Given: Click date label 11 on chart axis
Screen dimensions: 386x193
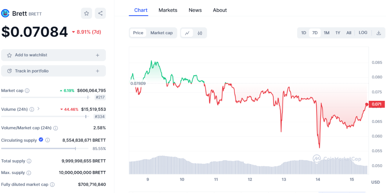Looking at the screenshot, I should coord(216,180).
